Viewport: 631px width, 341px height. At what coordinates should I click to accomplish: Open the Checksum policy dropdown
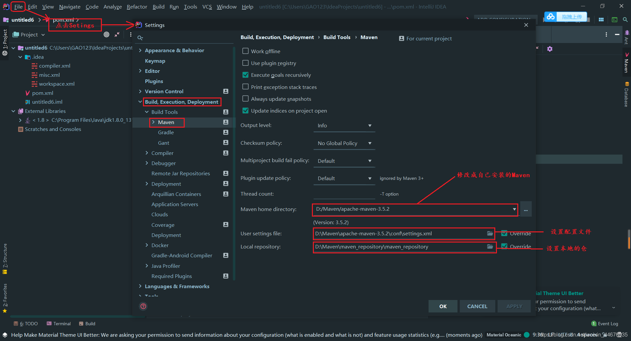coord(344,143)
